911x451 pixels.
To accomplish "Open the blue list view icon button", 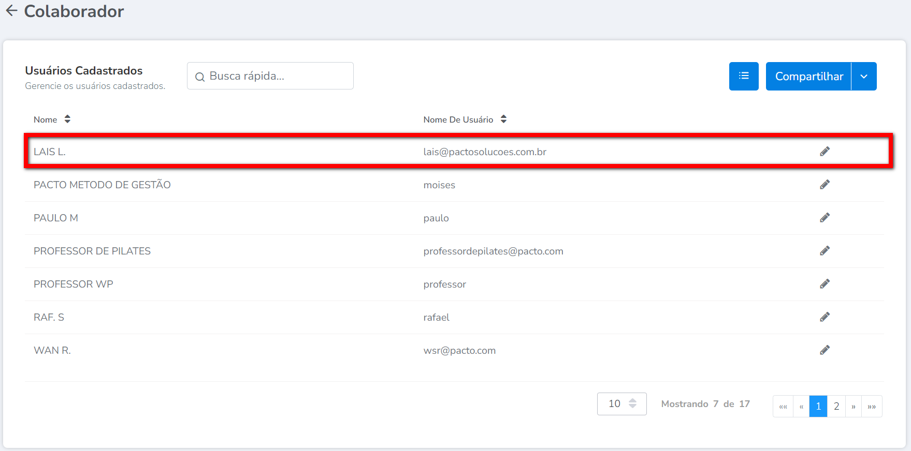I will coord(743,76).
